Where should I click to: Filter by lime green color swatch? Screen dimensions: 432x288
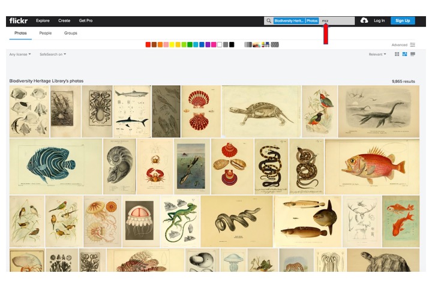tap(184, 44)
